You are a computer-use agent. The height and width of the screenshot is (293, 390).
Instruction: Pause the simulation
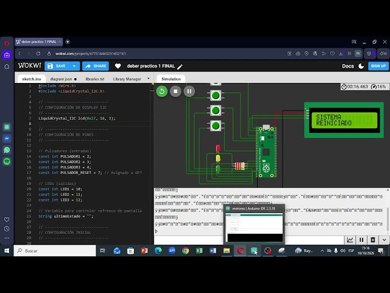click(x=189, y=91)
